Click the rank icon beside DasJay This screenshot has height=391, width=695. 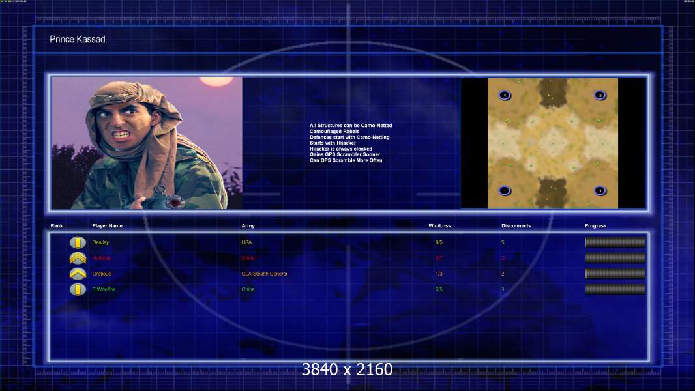point(78,242)
